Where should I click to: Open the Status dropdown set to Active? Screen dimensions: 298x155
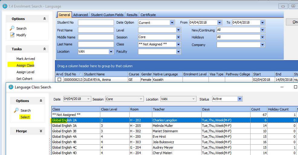(x=239, y=99)
